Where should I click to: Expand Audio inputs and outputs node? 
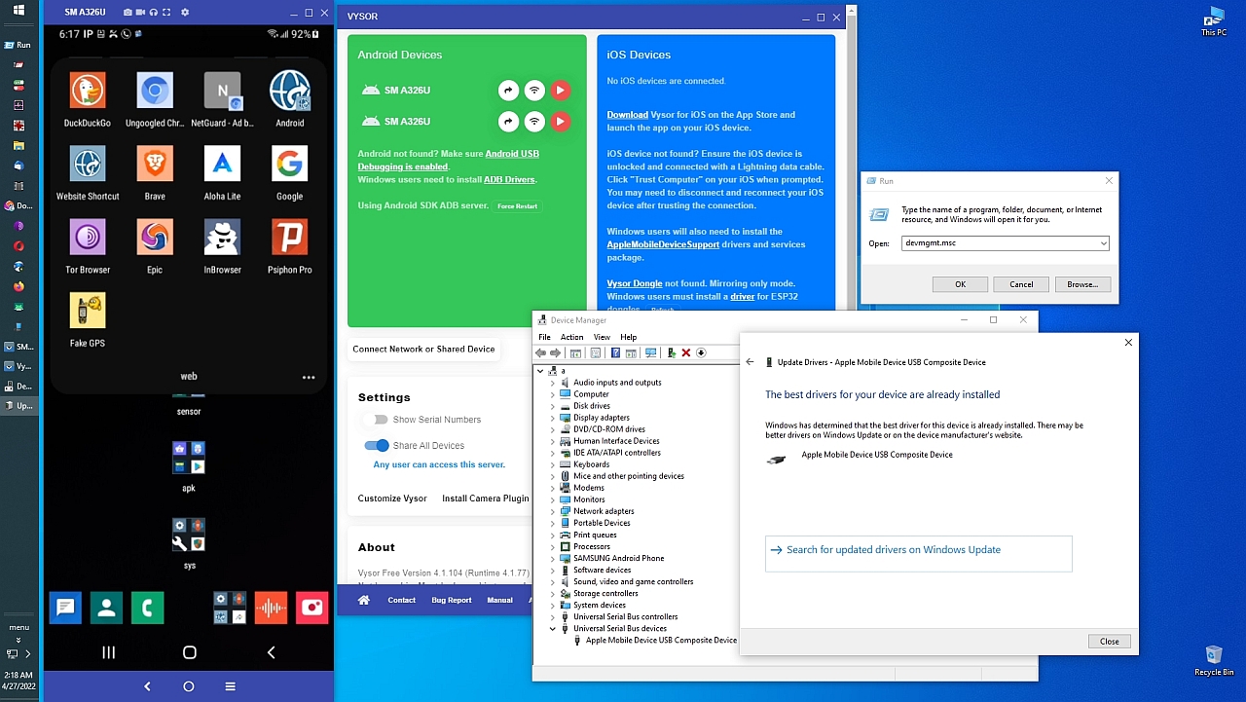(x=552, y=383)
